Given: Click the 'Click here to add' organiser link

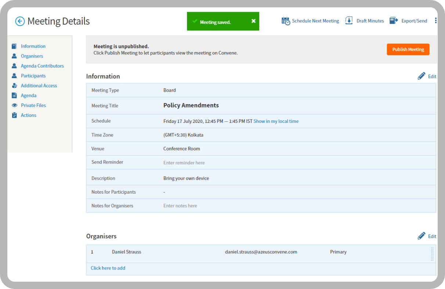Looking at the screenshot, I should 108,268.
